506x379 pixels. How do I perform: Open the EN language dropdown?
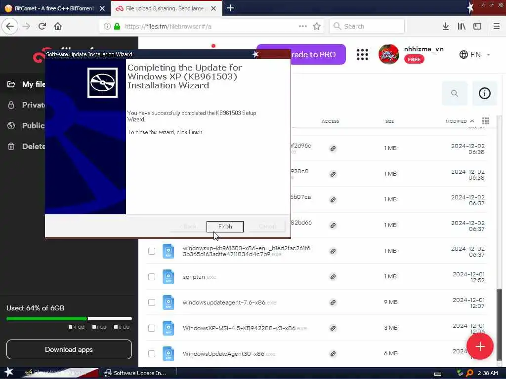coord(475,54)
